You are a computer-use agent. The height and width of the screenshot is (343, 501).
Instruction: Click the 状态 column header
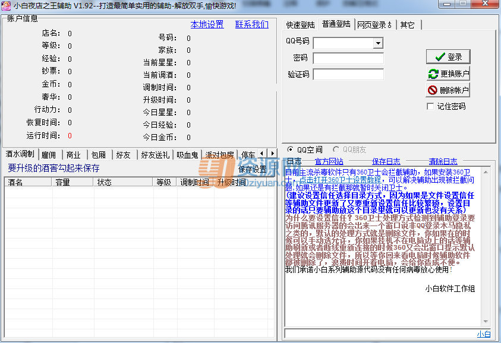tap(123, 182)
